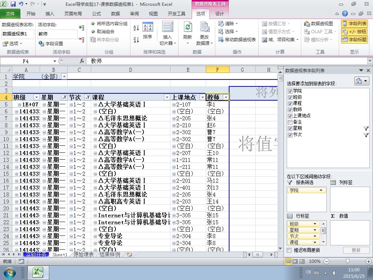This screenshot has width=373, height=280.
Task: Click the Undo icon in title bar
Action: point(21,4)
